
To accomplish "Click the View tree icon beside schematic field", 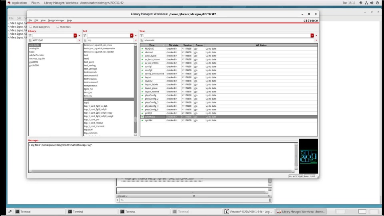I will pos(141,40).
